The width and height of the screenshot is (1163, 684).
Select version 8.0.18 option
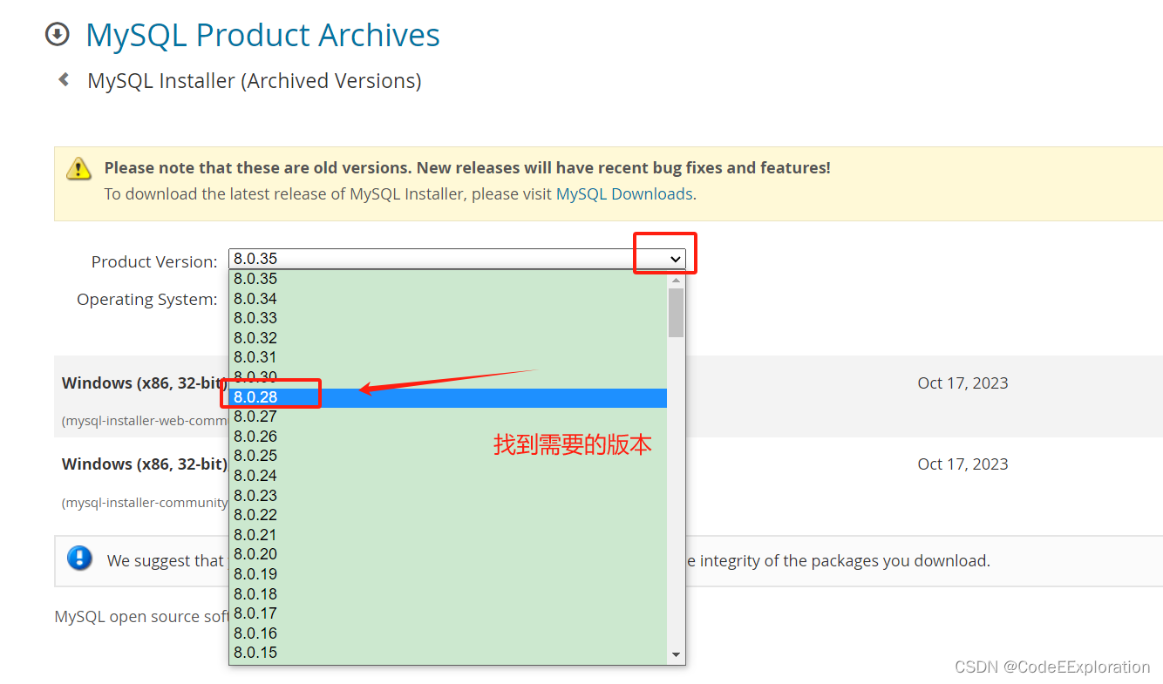(x=448, y=594)
